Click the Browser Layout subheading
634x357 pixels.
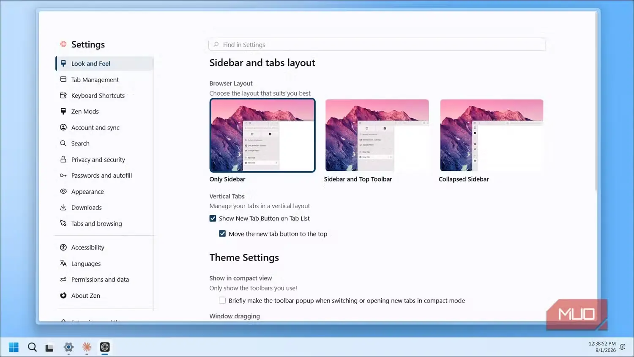[x=231, y=83]
